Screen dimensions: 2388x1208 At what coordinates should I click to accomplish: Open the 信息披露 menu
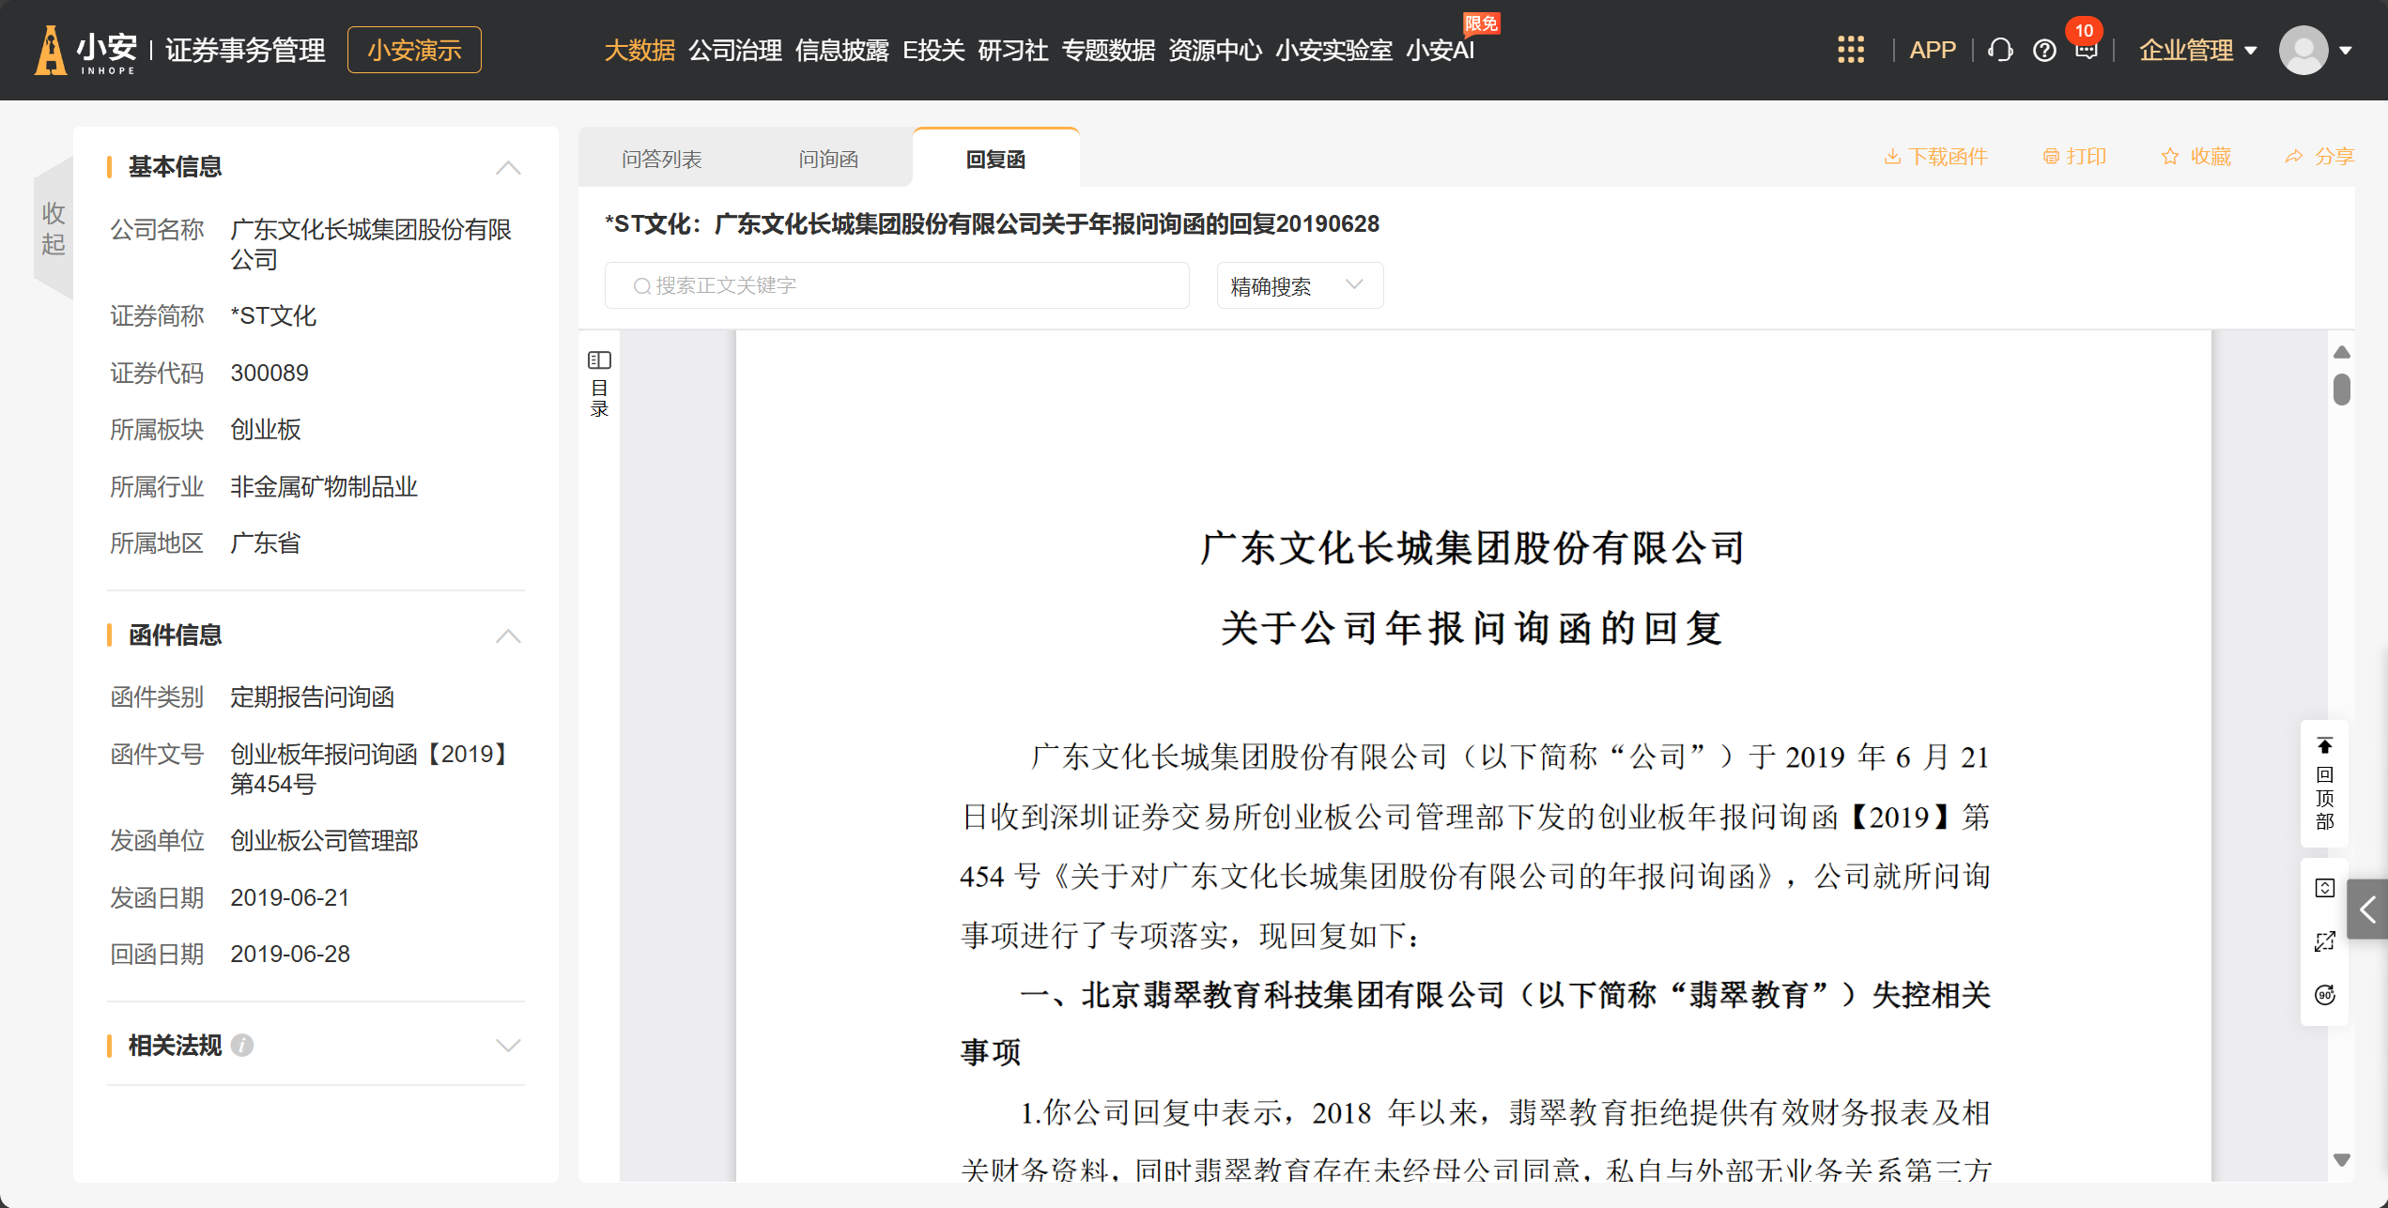(841, 51)
